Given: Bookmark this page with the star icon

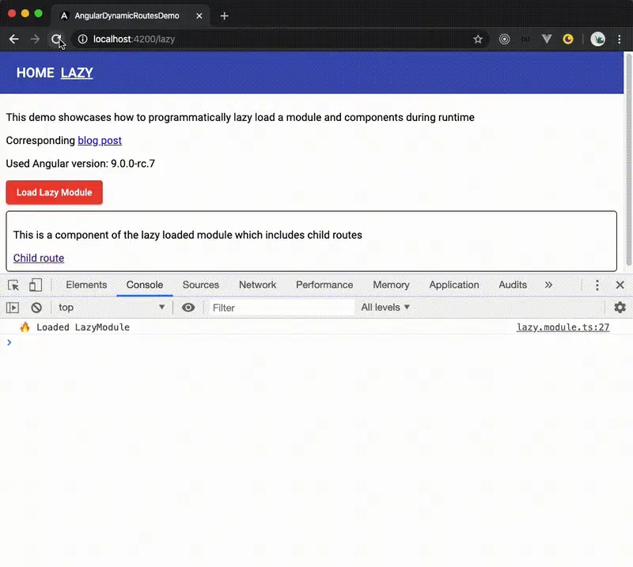Looking at the screenshot, I should point(478,39).
